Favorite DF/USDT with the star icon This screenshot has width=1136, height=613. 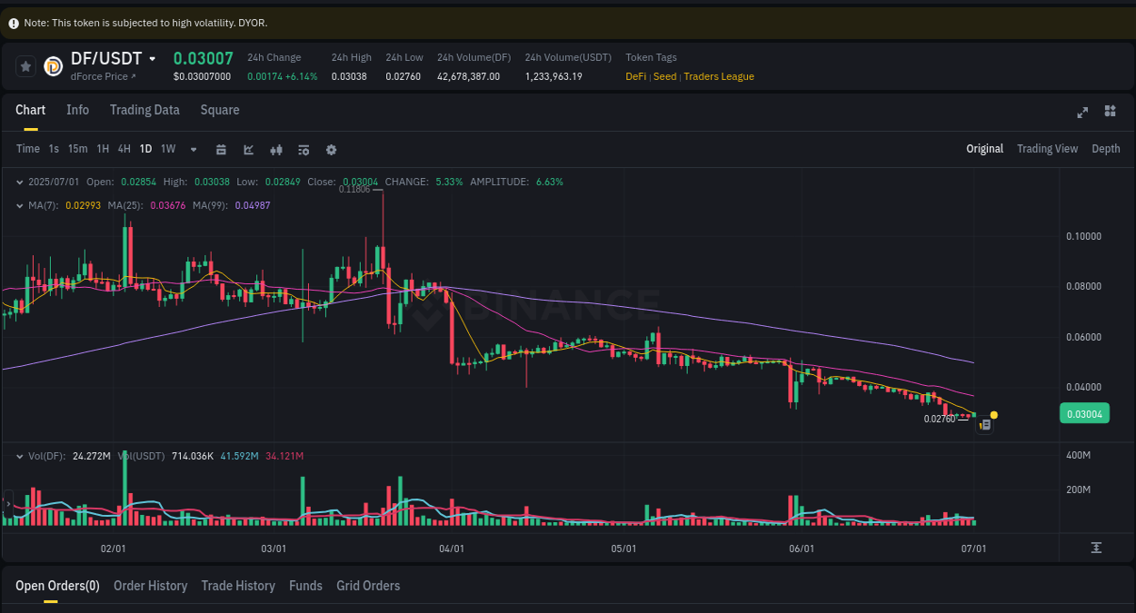(x=25, y=65)
